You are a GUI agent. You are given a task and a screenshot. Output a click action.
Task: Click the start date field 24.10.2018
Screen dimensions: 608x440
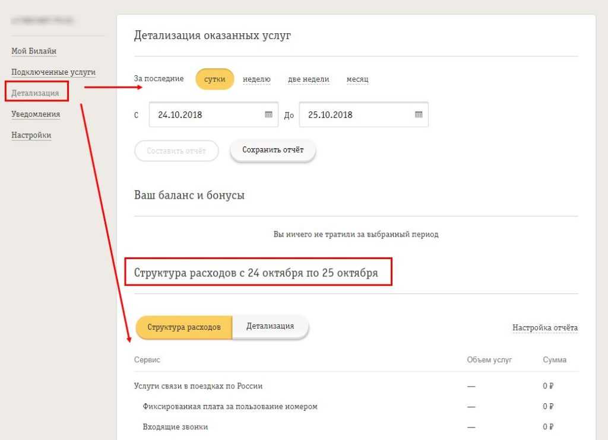click(205, 115)
